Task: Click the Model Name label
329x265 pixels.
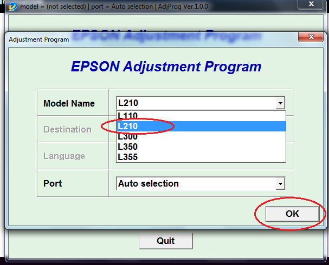Action: coord(69,103)
